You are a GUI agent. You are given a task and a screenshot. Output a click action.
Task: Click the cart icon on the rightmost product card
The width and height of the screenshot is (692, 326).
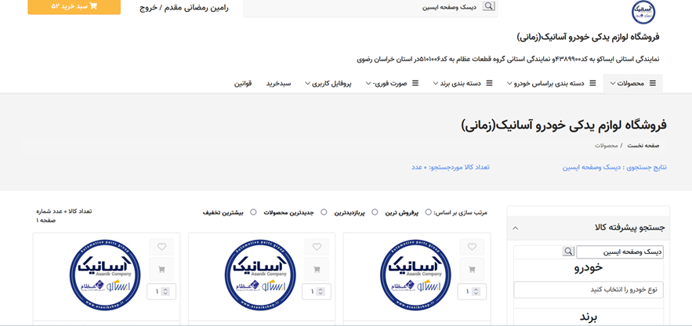coord(472,269)
